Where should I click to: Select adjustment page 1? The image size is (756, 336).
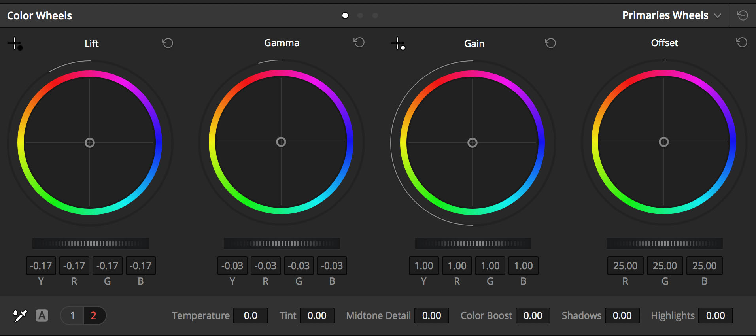coord(72,315)
